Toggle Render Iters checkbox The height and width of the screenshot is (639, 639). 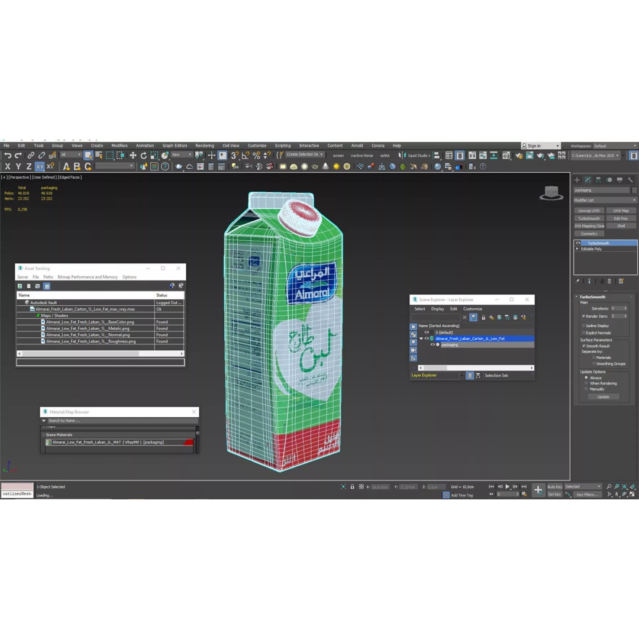pos(583,316)
